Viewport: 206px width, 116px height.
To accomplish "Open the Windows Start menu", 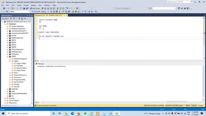I will (3, 113).
